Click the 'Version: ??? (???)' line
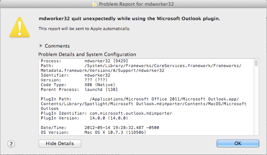Screen dimensions: 267x155 (x=74, y=80)
